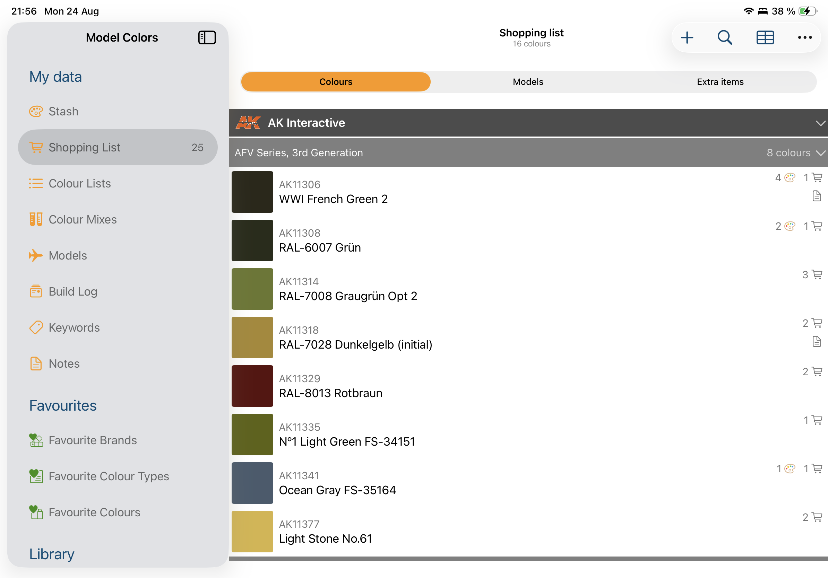This screenshot has width=828, height=578.
Task: Switch to table grid view icon
Action: pyautogui.click(x=765, y=37)
